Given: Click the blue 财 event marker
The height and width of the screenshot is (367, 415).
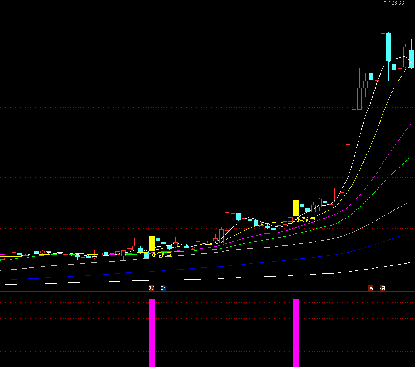Looking at the screenshot, I should (x=163, y=288).
